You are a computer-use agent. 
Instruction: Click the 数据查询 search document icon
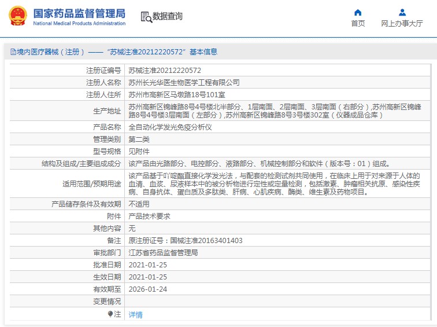[x=146, y=17]
